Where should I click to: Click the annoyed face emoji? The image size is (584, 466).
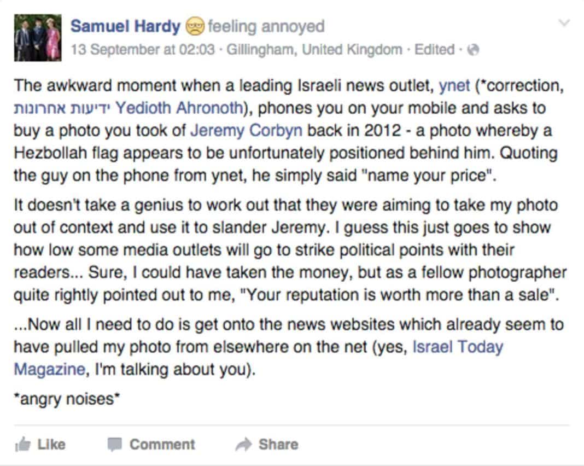(x=195, y=26)
